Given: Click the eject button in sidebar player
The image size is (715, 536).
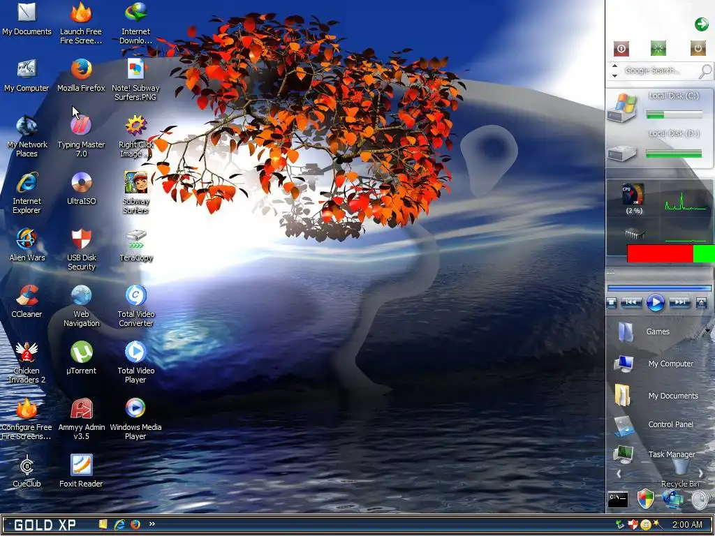Looking at the screenshot, I should [x=701, y=303].
